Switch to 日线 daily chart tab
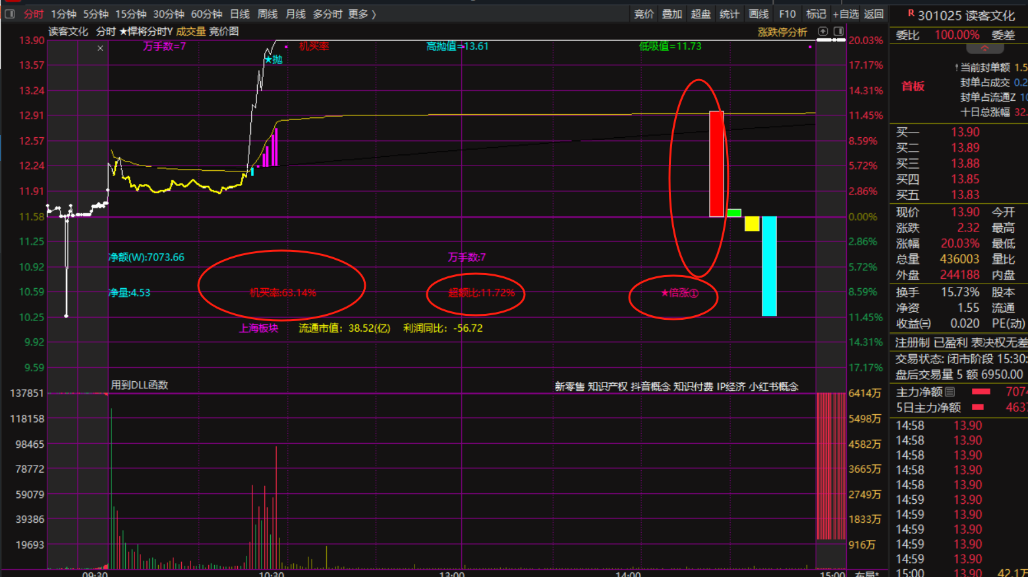 (x=240, y=14)
